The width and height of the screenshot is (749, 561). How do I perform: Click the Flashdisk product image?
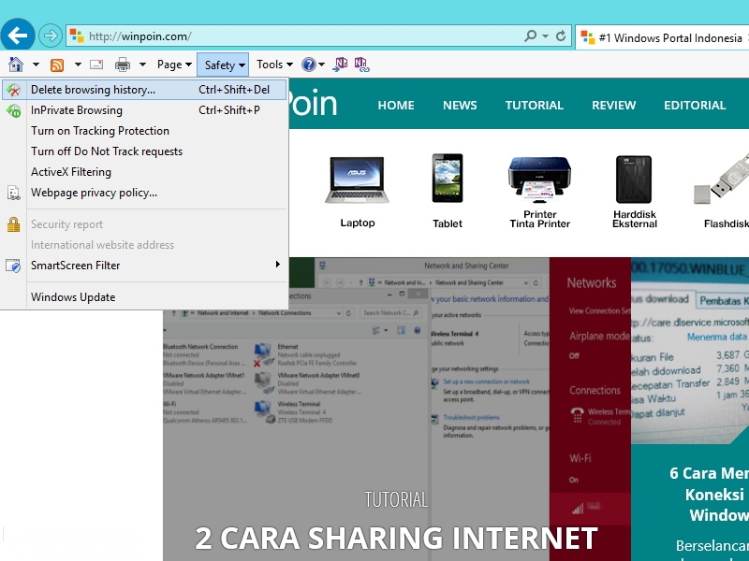[722, 180]
